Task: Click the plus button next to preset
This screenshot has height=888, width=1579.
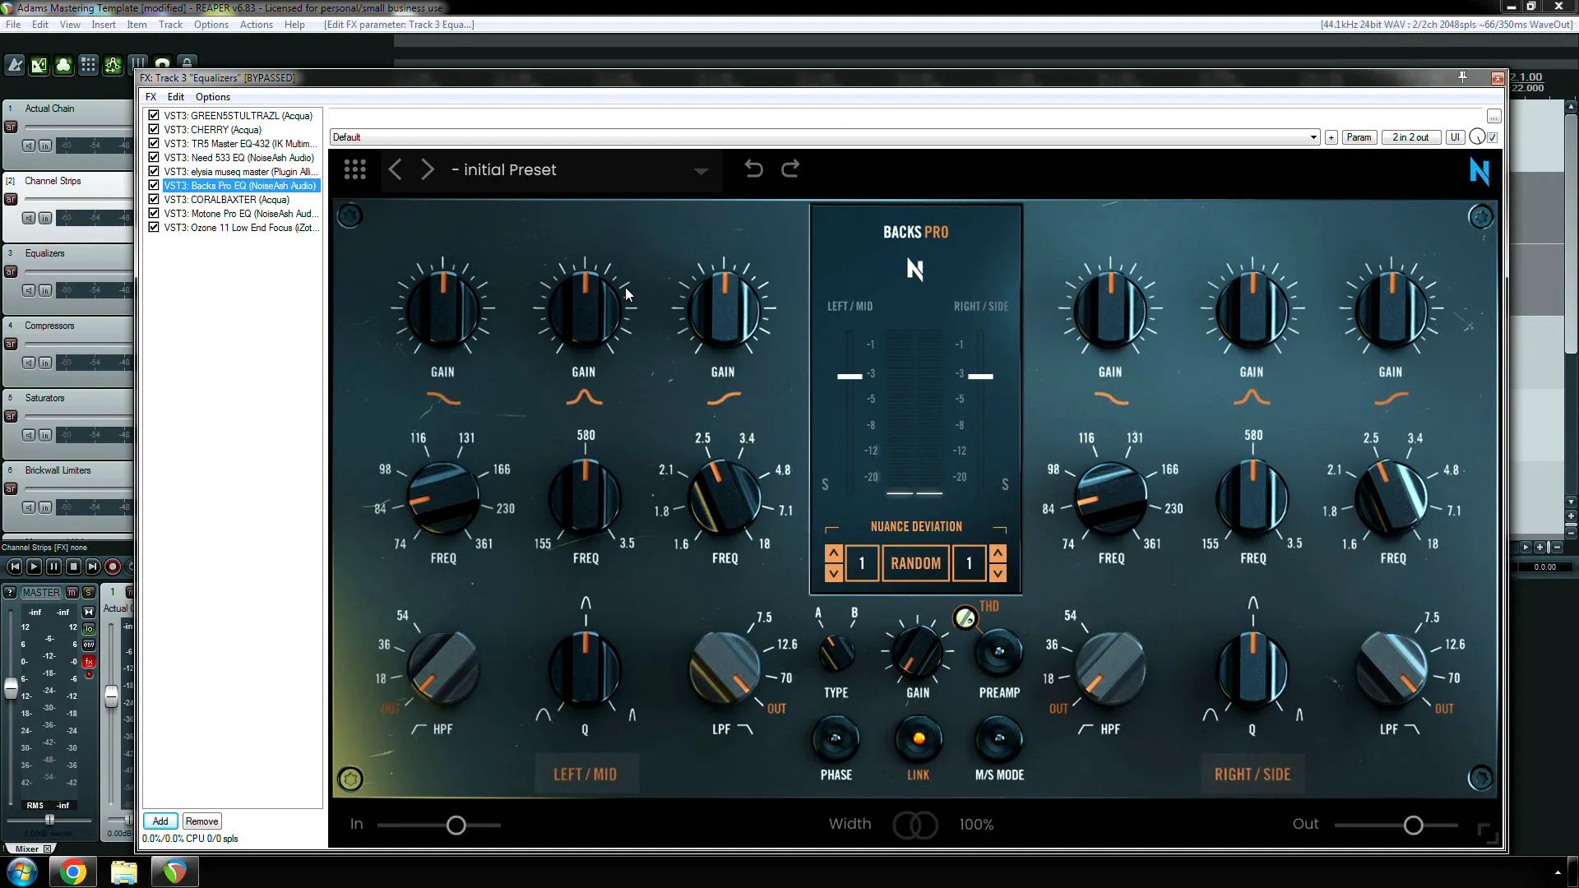Action: [1331, 137]
